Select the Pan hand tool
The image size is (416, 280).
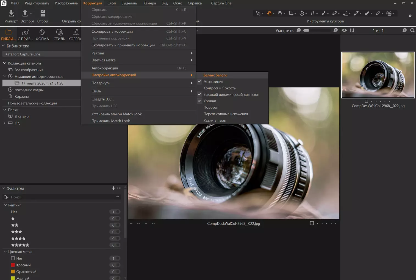pyautogui.click(x=269, y=13)
